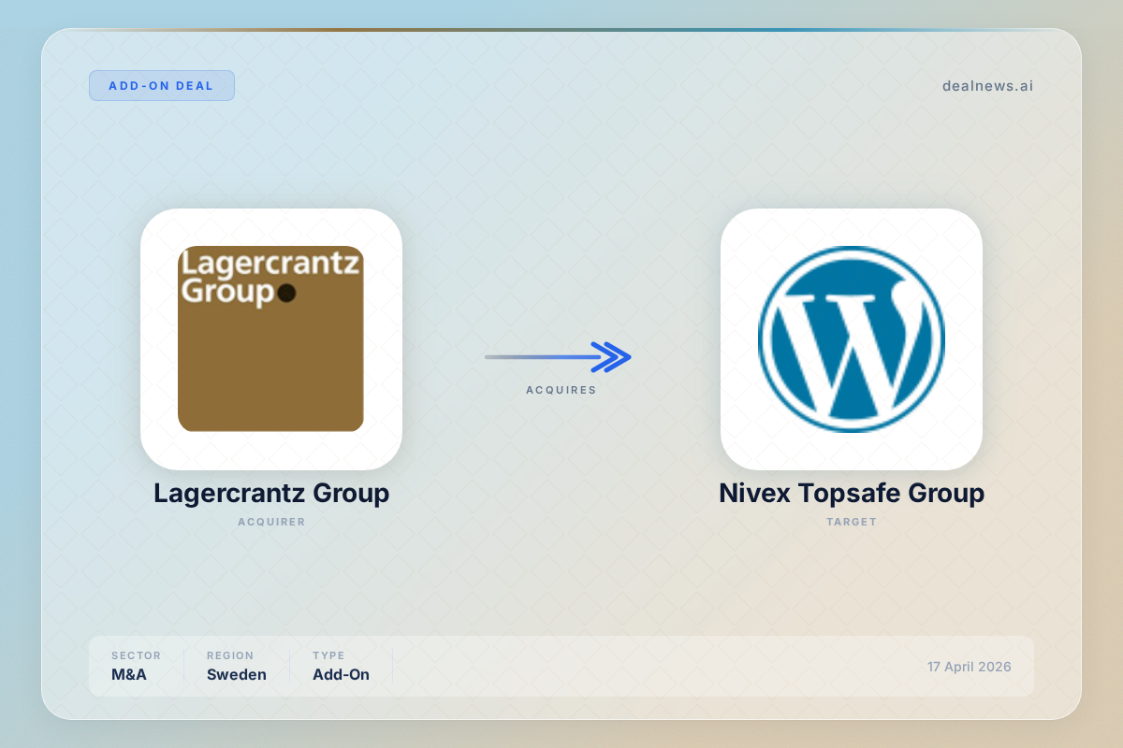Select the Add-On type value

[x=341, y=674]
